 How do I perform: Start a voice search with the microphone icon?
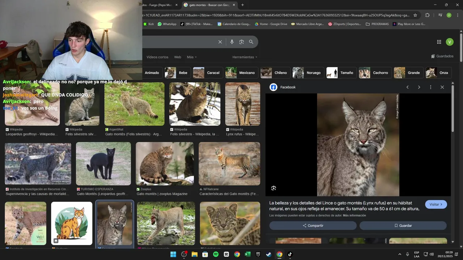pyautogui.click(x=232, y=42)
